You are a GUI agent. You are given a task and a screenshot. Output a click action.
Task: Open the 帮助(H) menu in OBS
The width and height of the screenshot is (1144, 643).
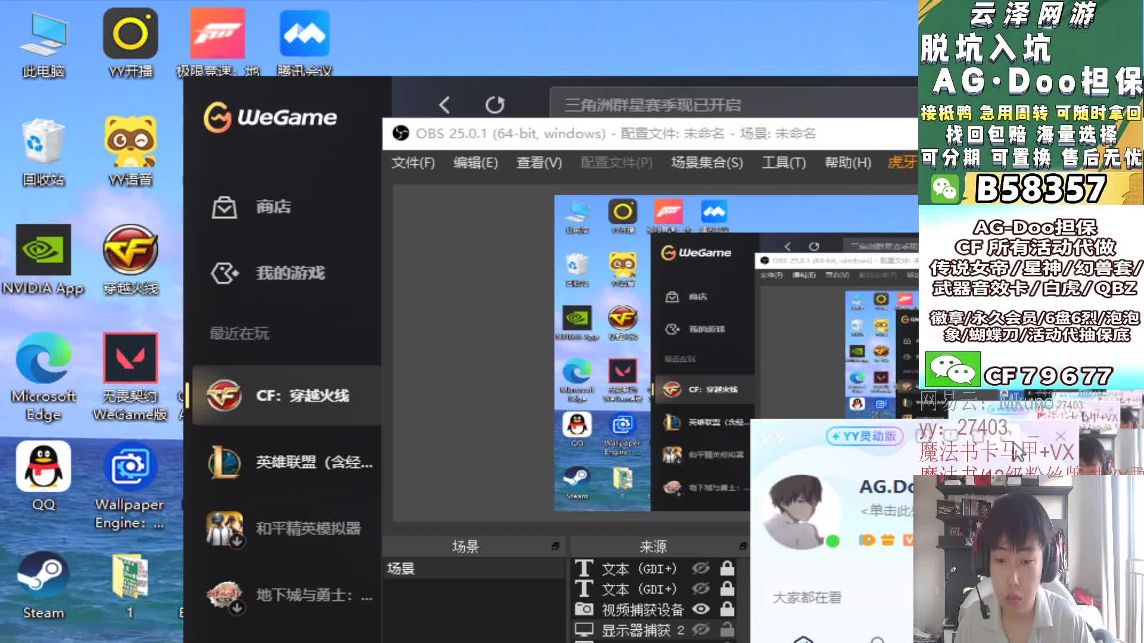[848, 163]
